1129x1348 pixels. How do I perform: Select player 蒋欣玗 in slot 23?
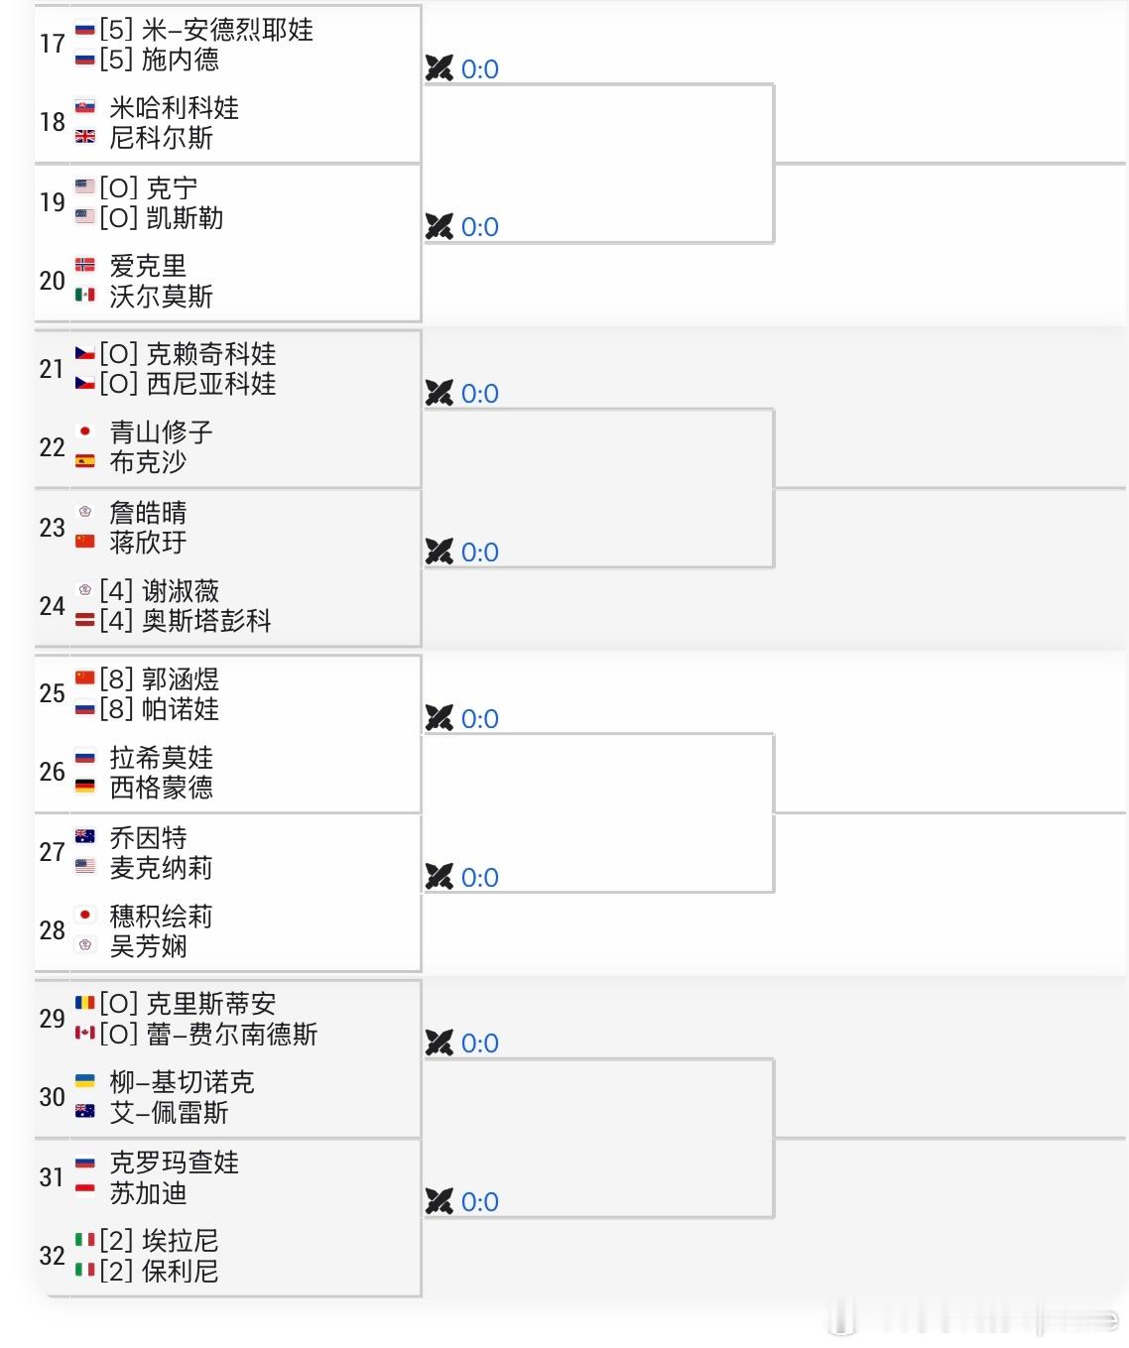click(x=148, y=543)
